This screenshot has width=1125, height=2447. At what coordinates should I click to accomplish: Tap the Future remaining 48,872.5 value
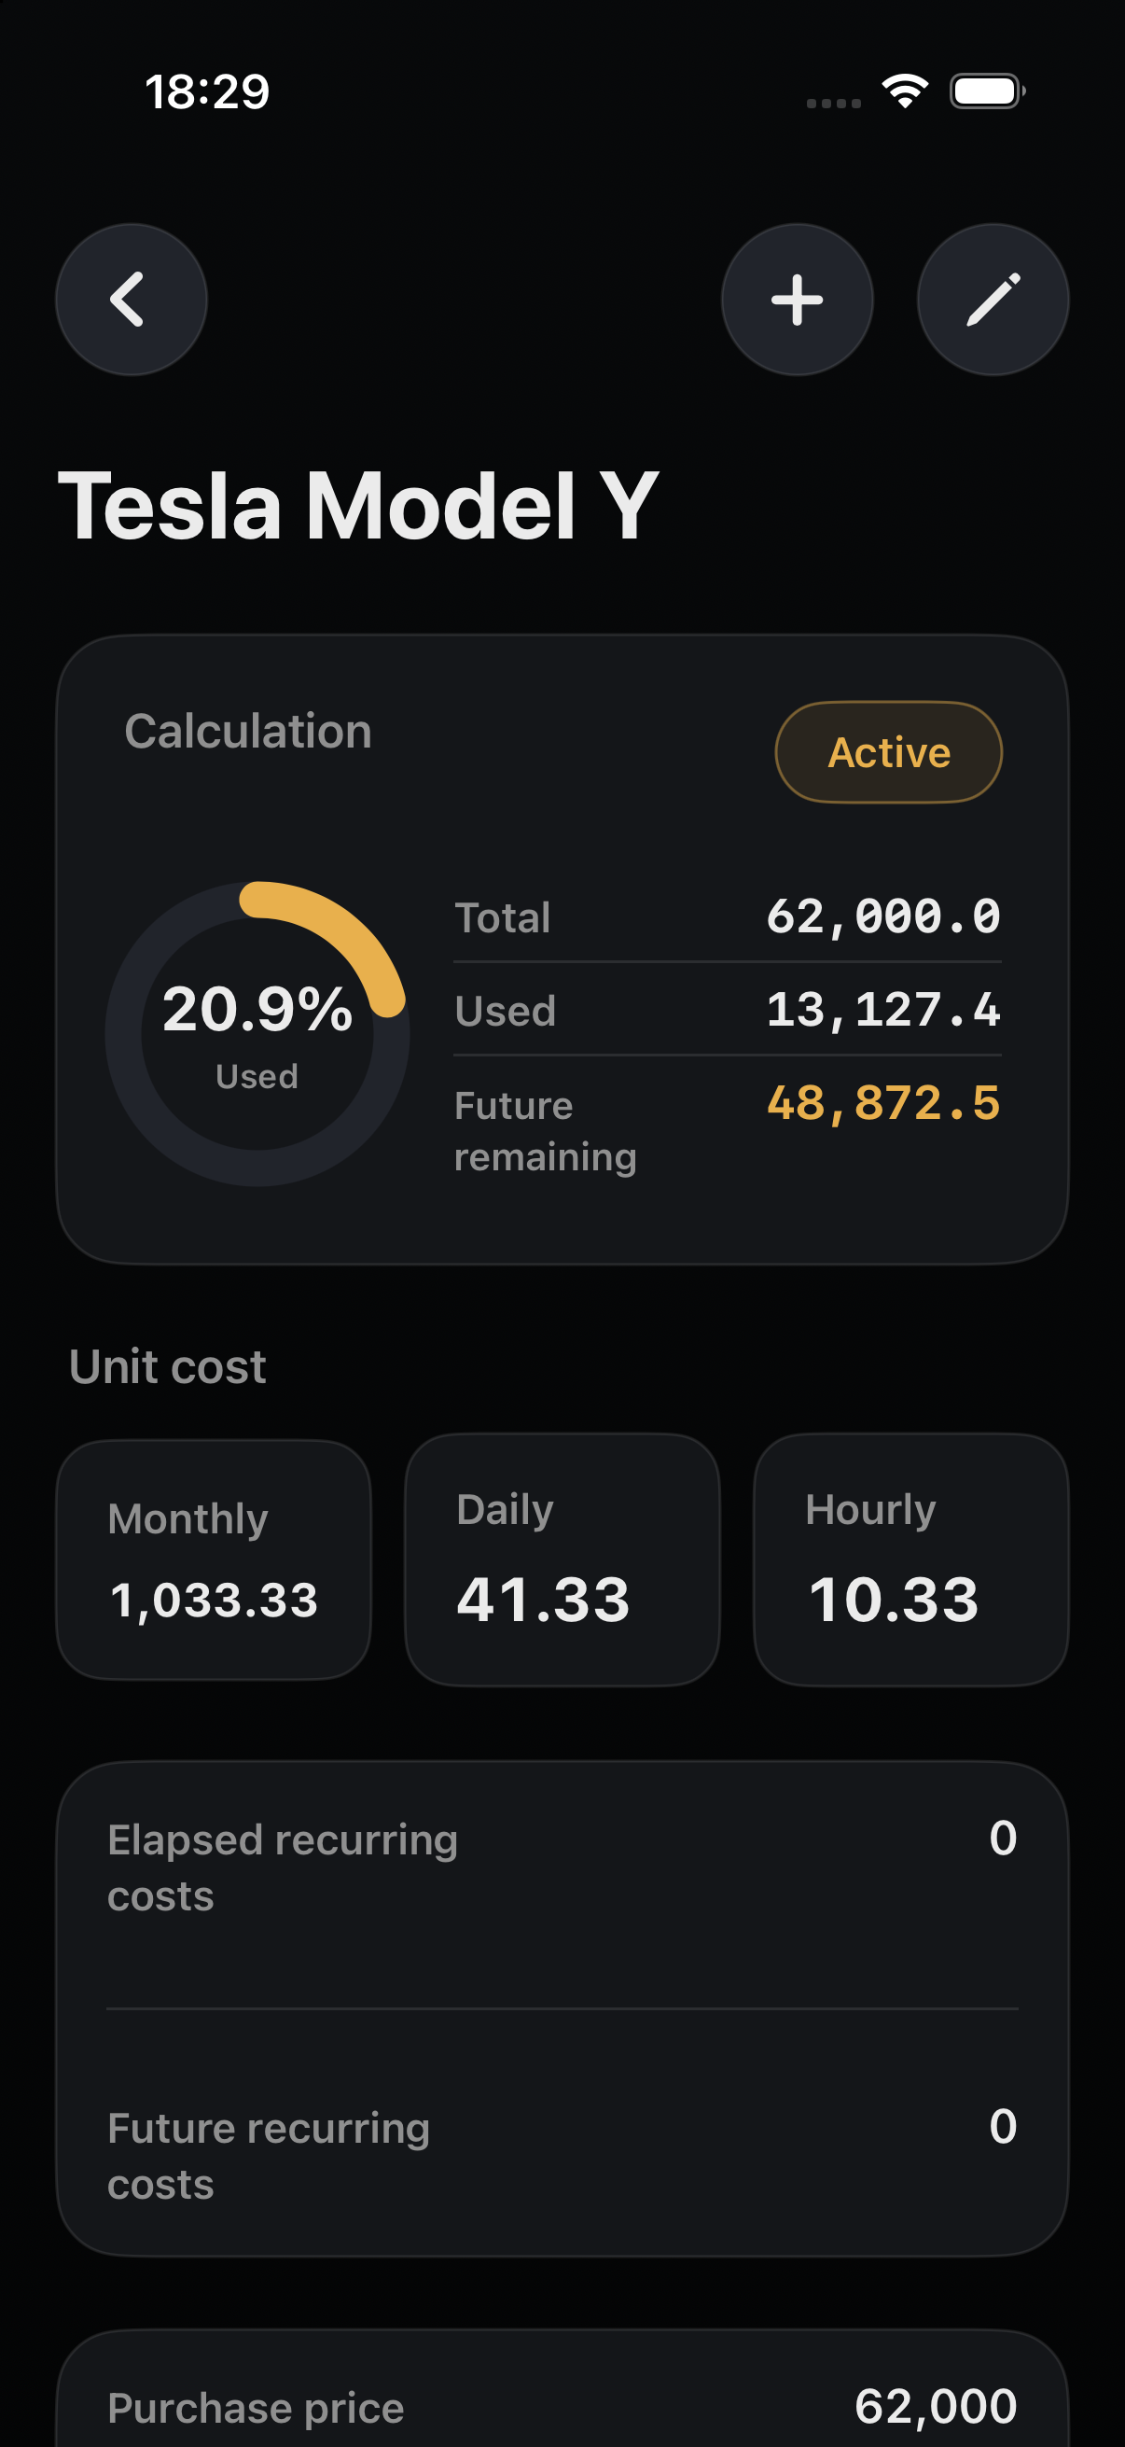(x=882, y=1103)
